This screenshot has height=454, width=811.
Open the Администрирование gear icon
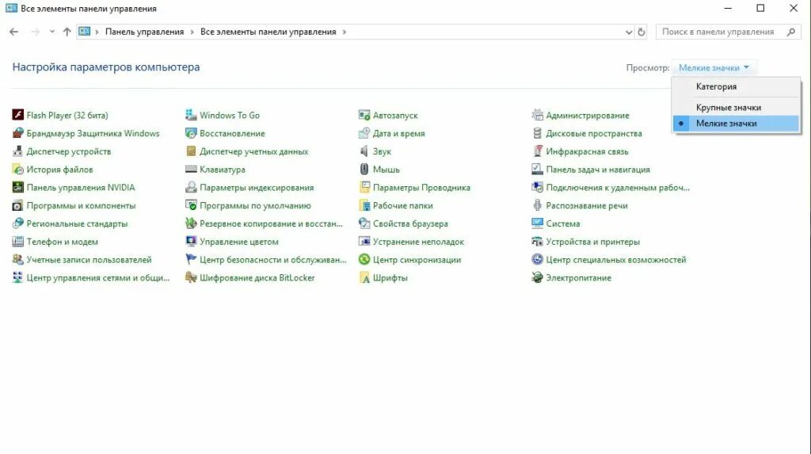538,115
